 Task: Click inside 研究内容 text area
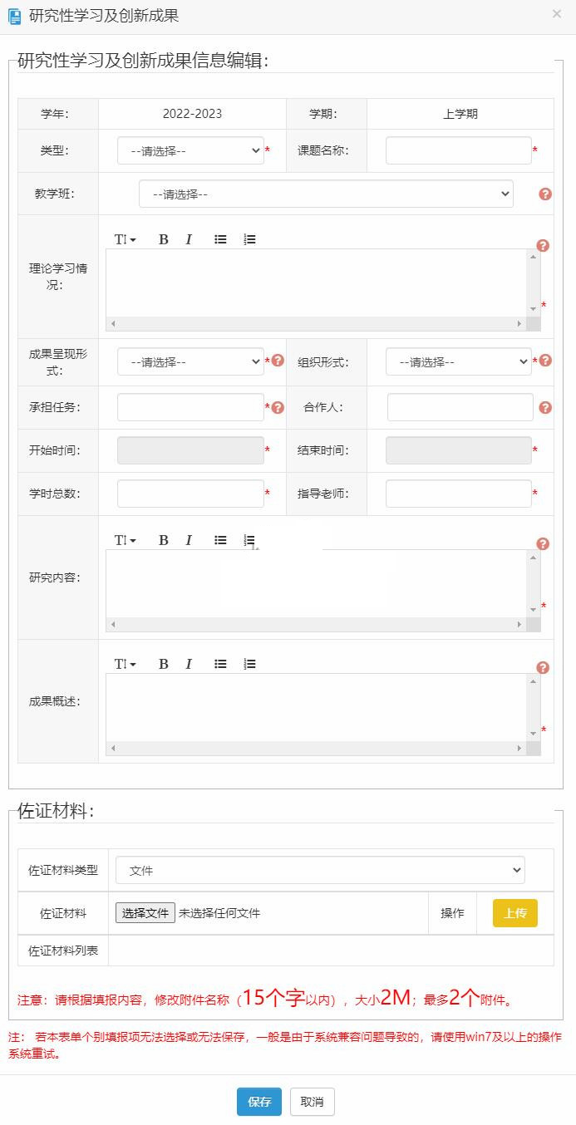pyautogui.click(x=317, y=583)
